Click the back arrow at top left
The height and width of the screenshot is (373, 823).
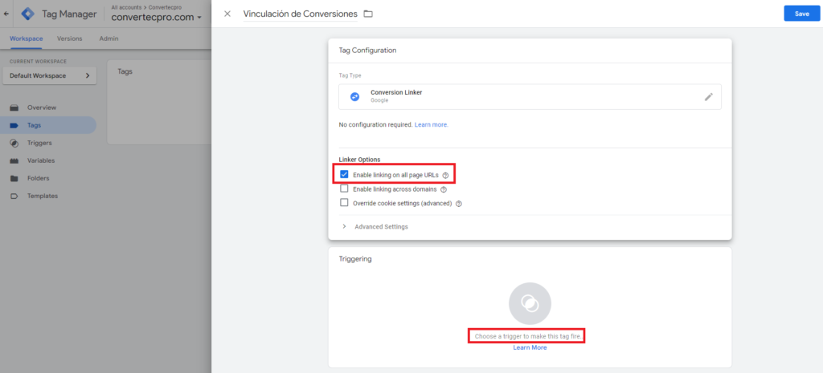[6, 14]
